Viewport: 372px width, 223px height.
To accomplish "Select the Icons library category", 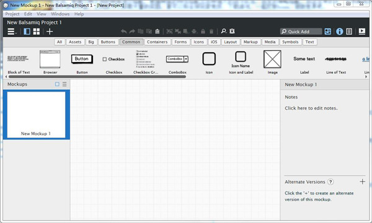I will (x=199, y=42).
